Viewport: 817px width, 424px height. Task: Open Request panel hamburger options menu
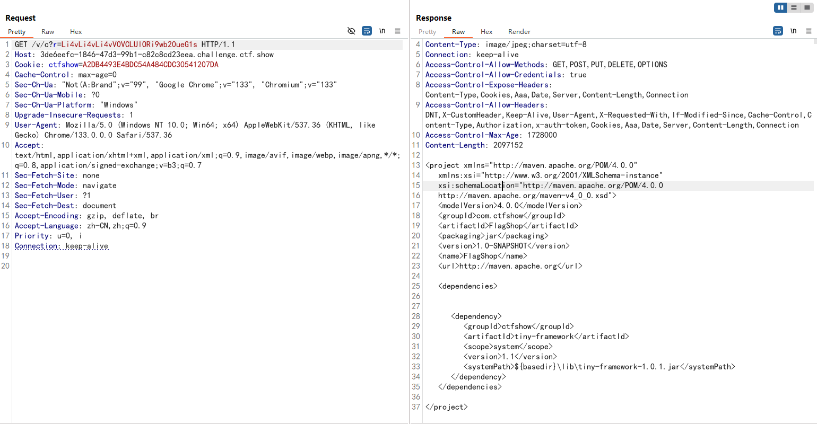pos(397,31)
